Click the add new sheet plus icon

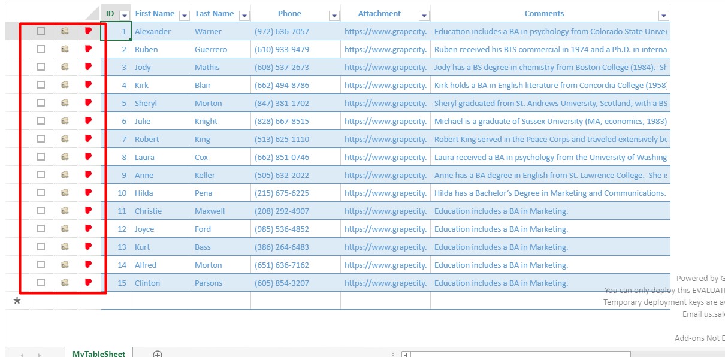[x=158, y=354]
